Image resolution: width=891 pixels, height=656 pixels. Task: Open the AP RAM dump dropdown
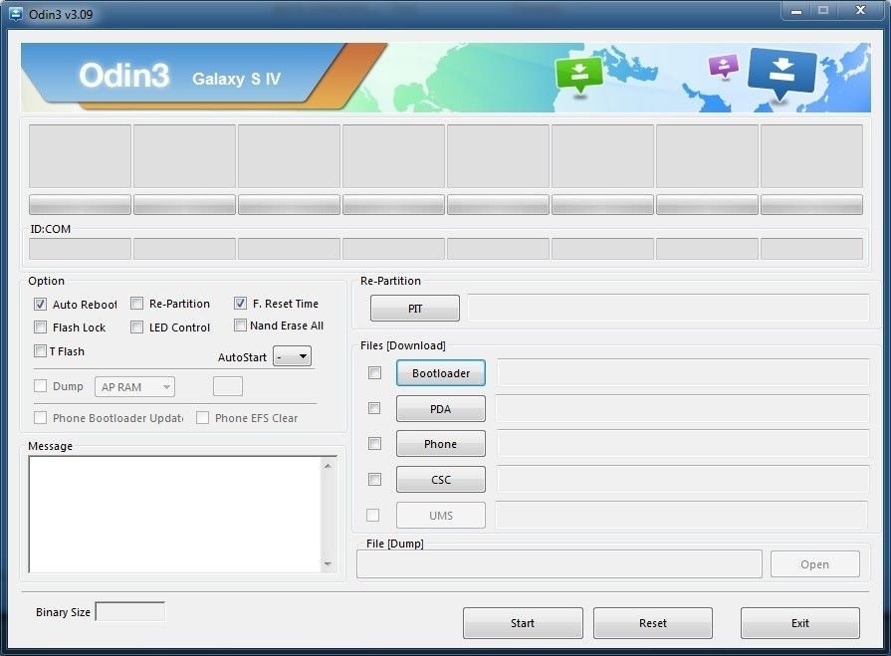[134, 387]
